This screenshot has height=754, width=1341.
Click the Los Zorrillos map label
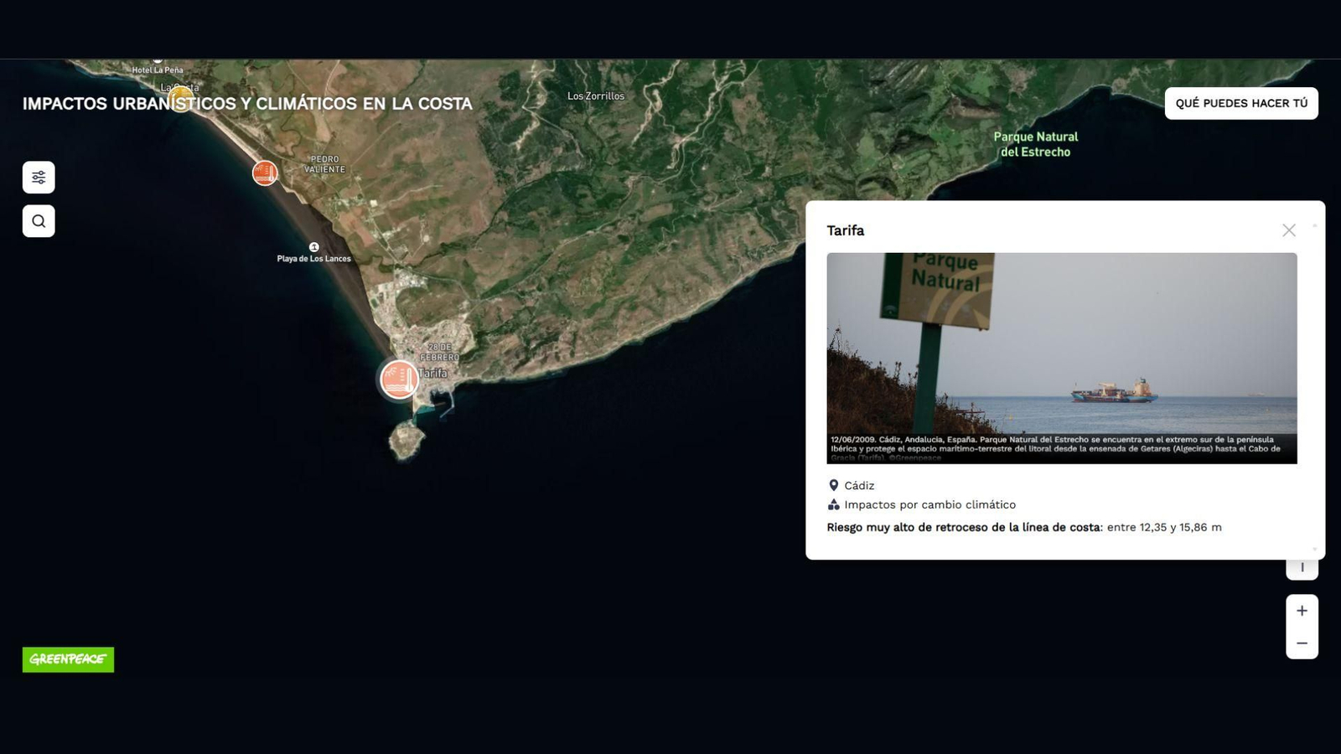[596, 96]
